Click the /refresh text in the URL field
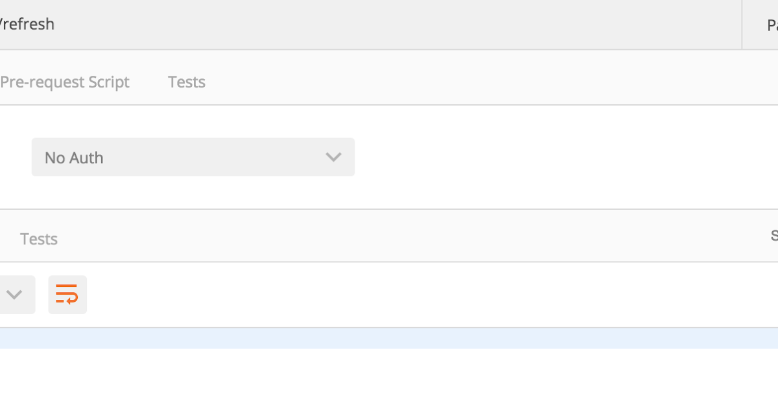 [27, 24]
